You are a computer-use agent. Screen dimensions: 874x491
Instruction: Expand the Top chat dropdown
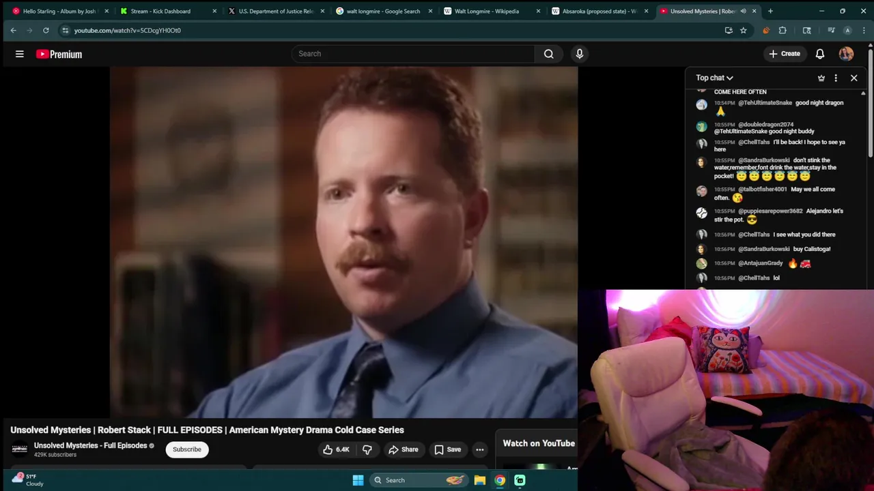tap(714, 78)
